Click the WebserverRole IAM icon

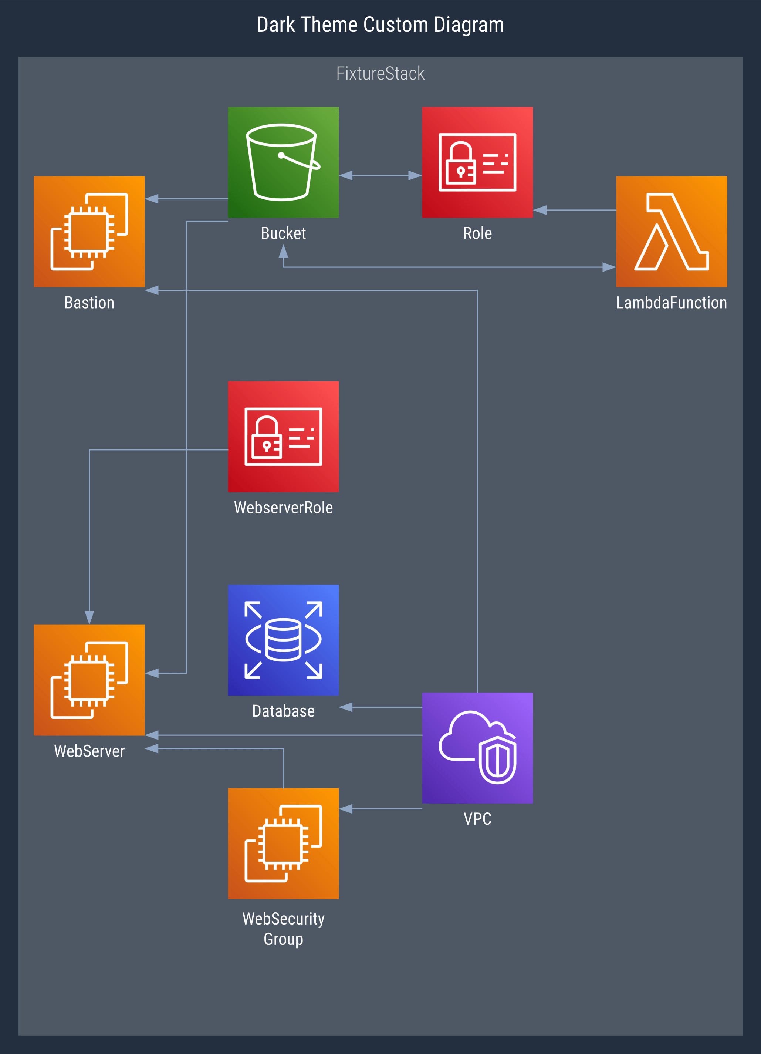point(283,437)
